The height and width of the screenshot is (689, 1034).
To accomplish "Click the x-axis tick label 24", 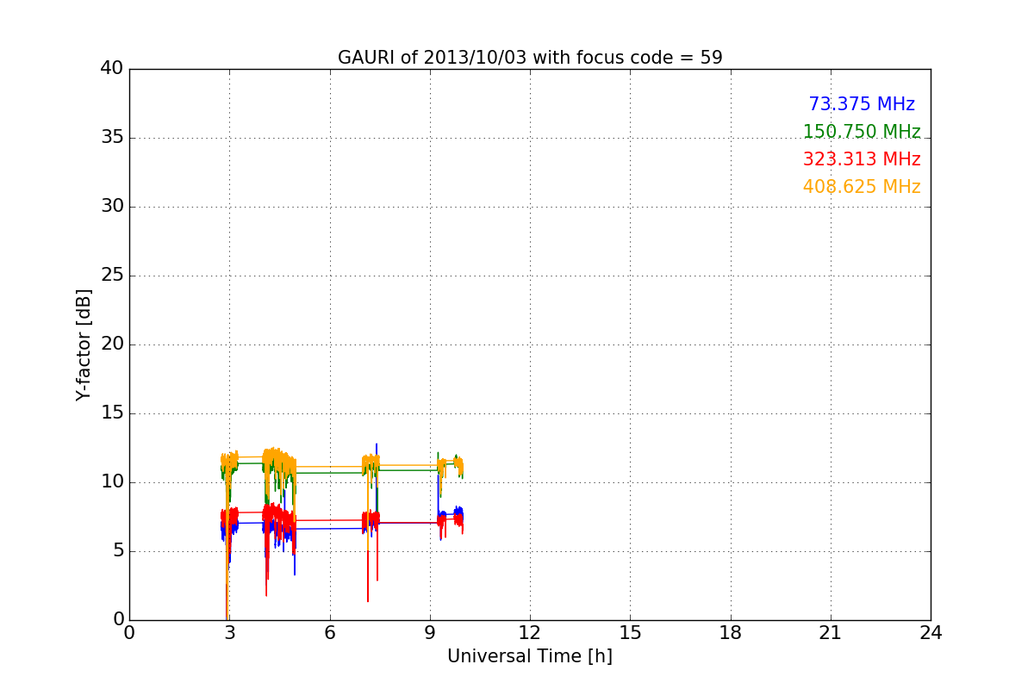I will pyautogui.click(x=931, y=633).
